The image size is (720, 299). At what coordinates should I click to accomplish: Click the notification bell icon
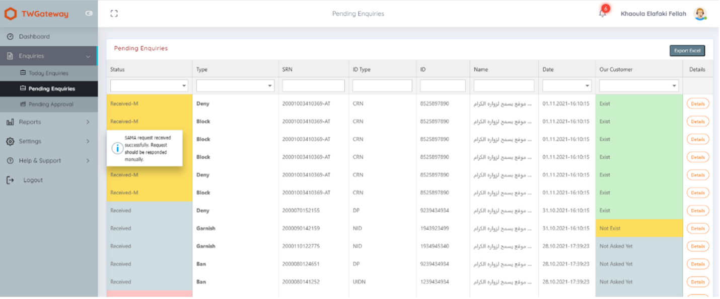coord(601,14)
